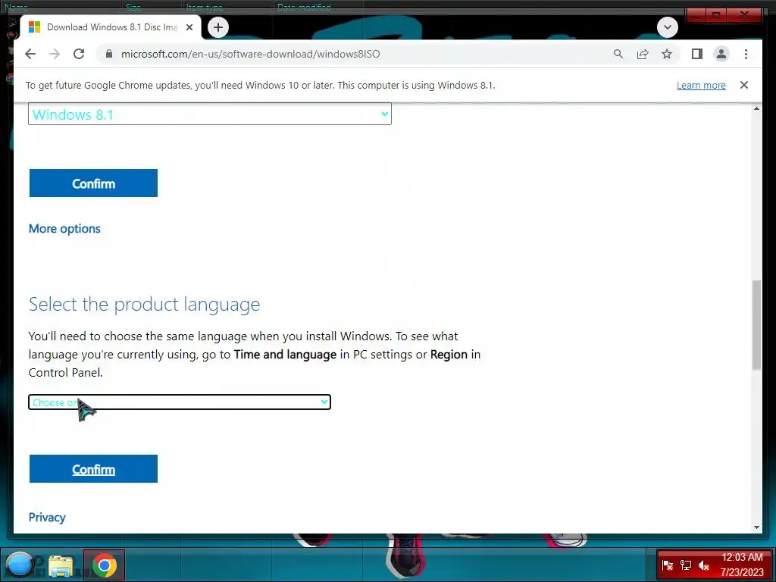Image resolution: width=776 pixels, height=582 pixels.
Task: Select the Download Windows 8.1 Disc Image tab
Action: tap(111, 27)
